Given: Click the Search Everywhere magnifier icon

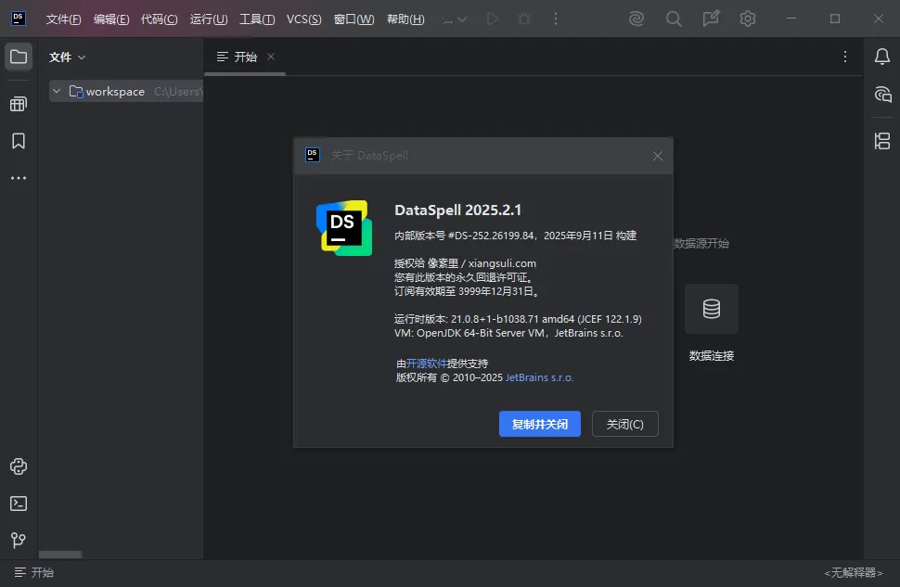Looking at the screenshot, I should pos(674,19).
